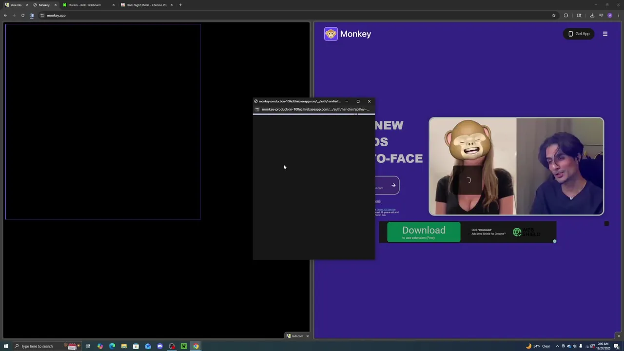The width and height of the screenshot is (624, 351).
Task: Bookmark this page with the star icon
Action: (x=554, y=15)
